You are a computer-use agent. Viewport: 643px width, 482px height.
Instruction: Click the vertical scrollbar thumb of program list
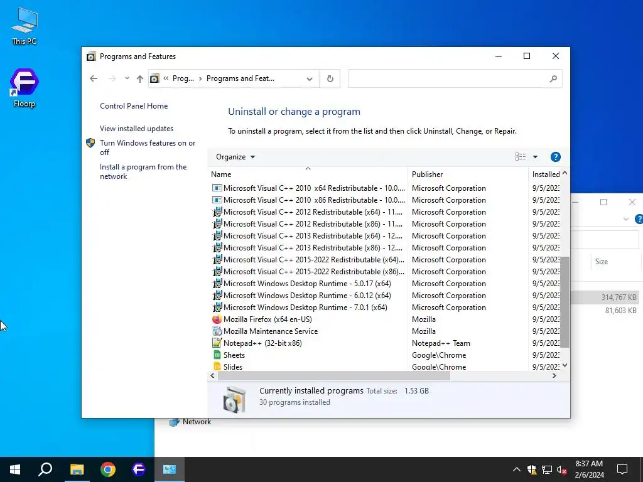(565, 302)
